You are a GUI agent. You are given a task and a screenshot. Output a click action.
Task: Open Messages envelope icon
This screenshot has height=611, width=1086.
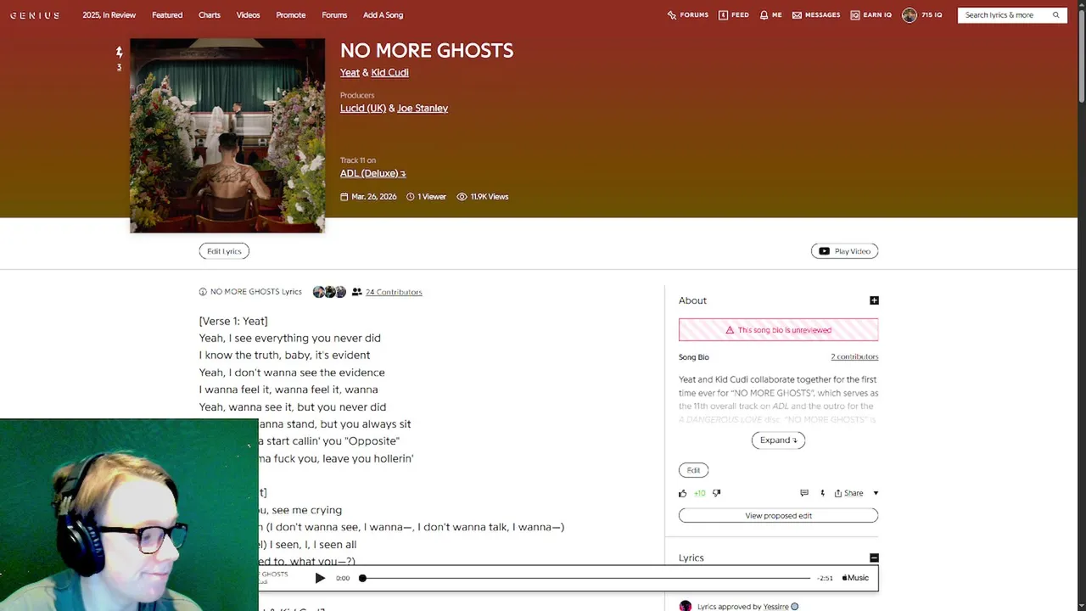coord(797,15)
